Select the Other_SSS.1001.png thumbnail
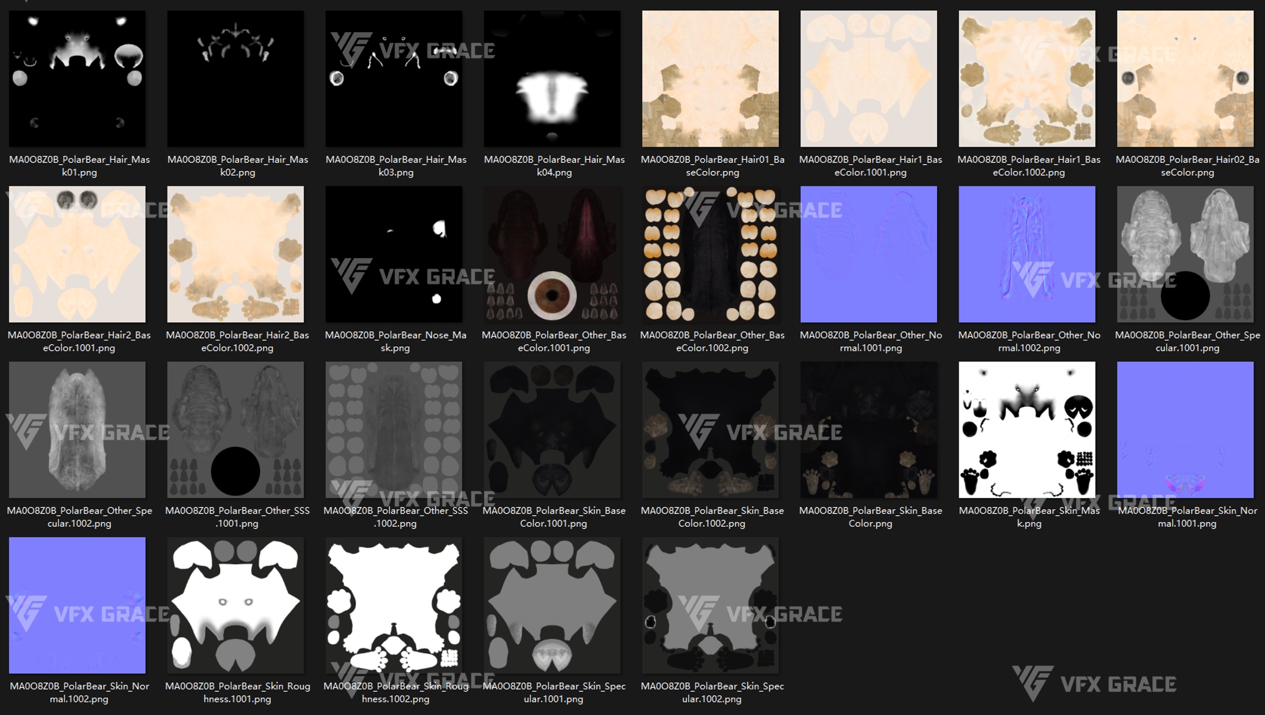Viewport: 1265px width, 715px height. [235, 430]
